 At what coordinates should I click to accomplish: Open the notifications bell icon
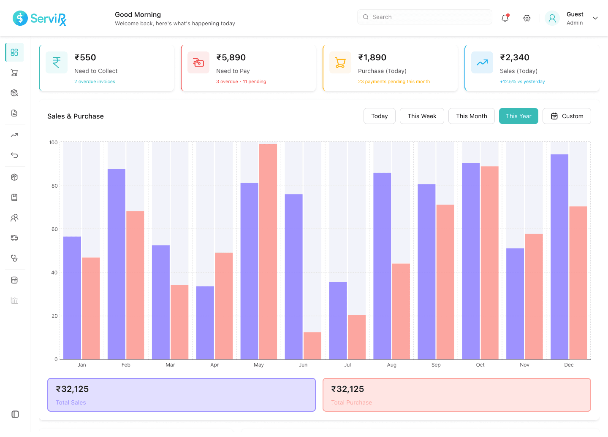coord(505,18)
